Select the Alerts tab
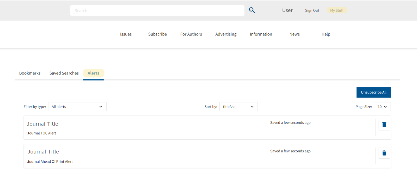Viewport: 417px width, 172px height. coord(93,73)
